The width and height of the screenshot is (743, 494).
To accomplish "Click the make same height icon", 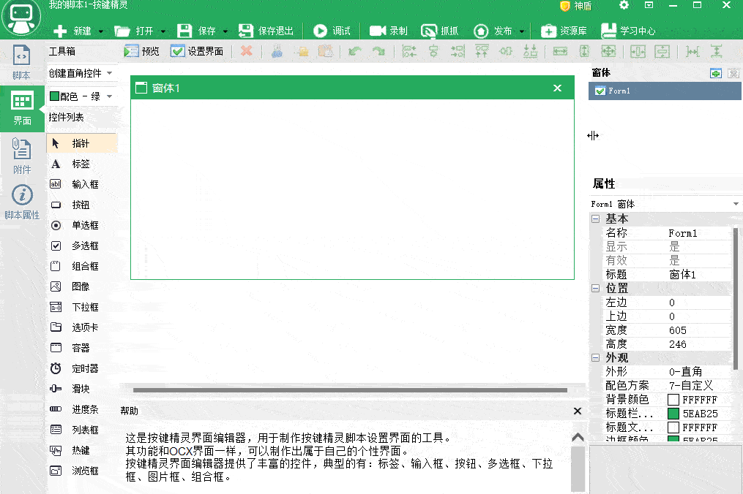I will (584, 51).
